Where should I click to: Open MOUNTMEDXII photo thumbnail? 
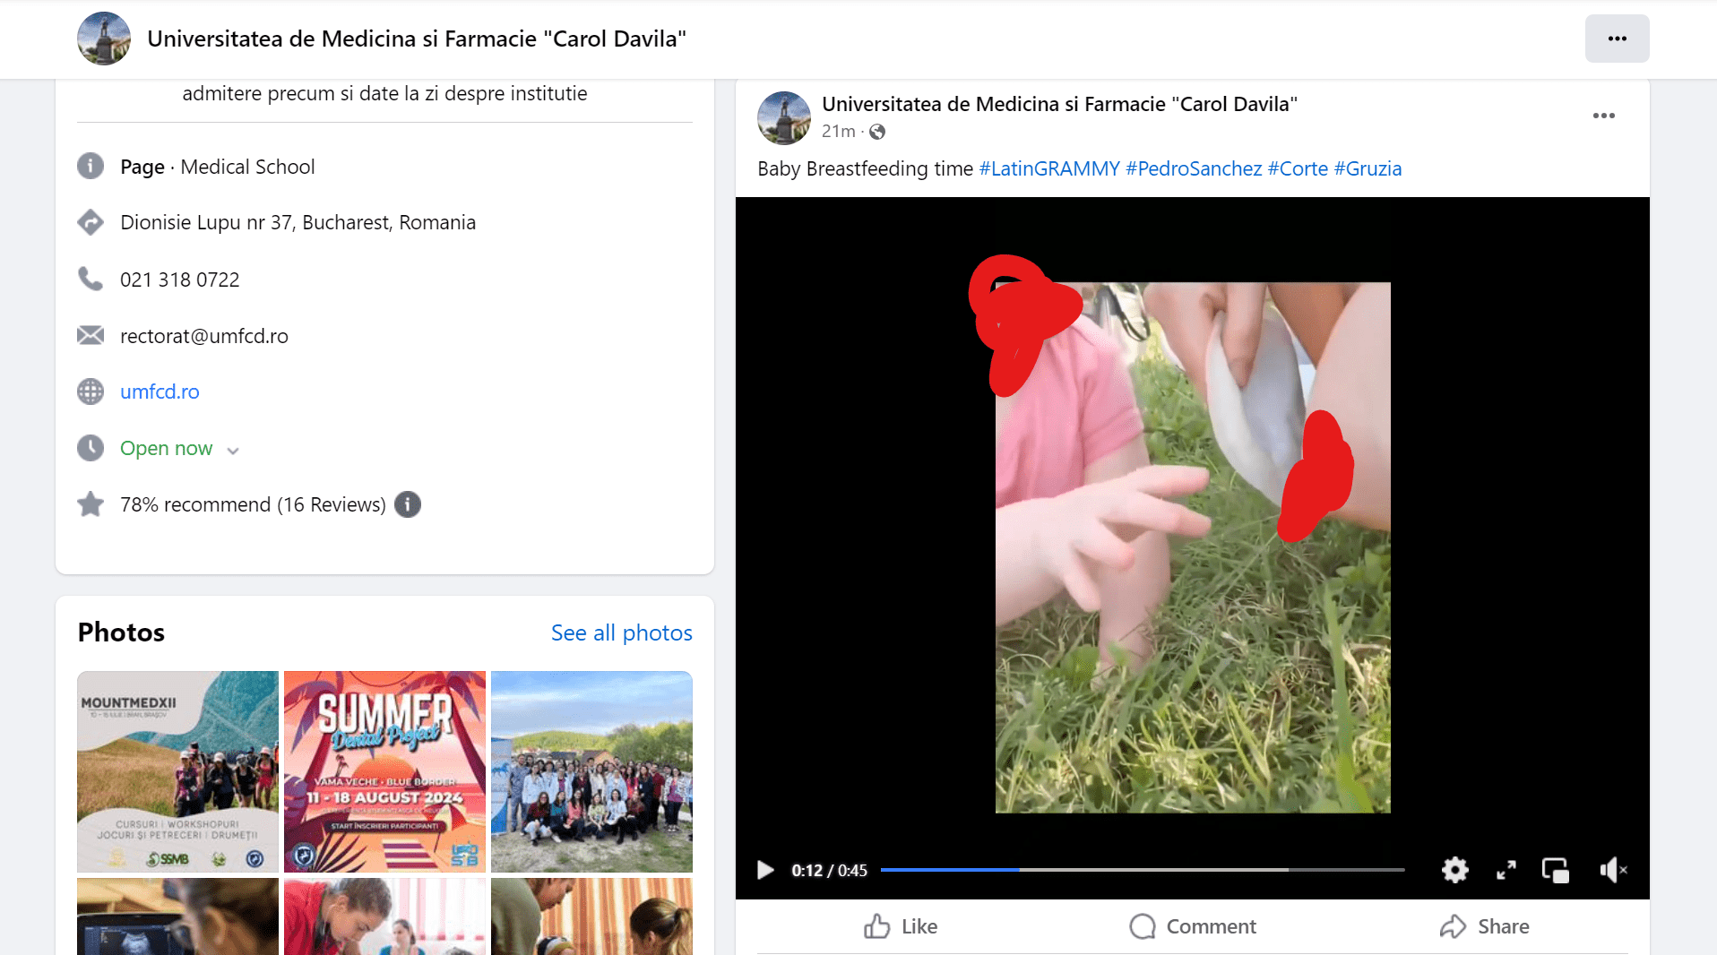point(177,771)
